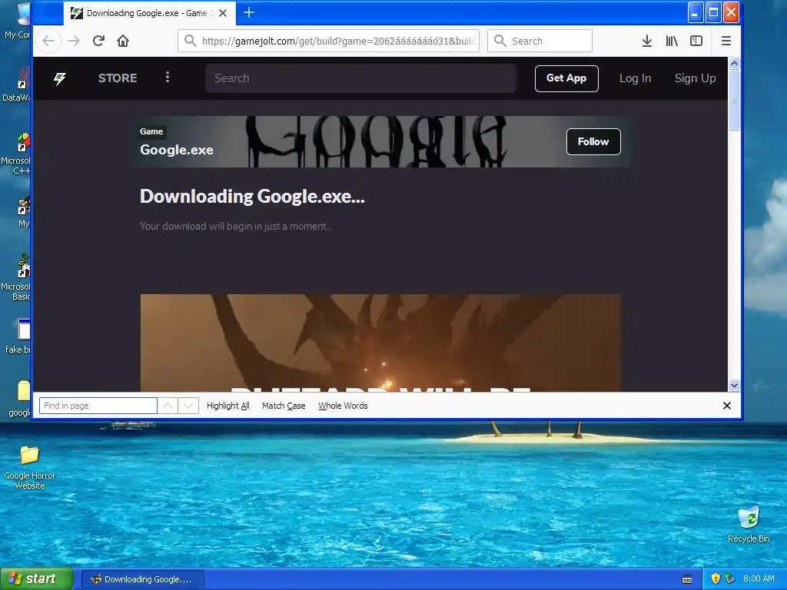
Task: Toggle Highlight All in the find bar
Action: coord(227,406)
